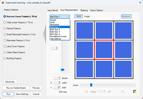Toggle the Grid view button
The height and width of the screenshot is (99, 143).
(79, 16)
